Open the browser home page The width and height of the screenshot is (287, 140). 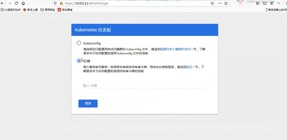click(23, 3)
